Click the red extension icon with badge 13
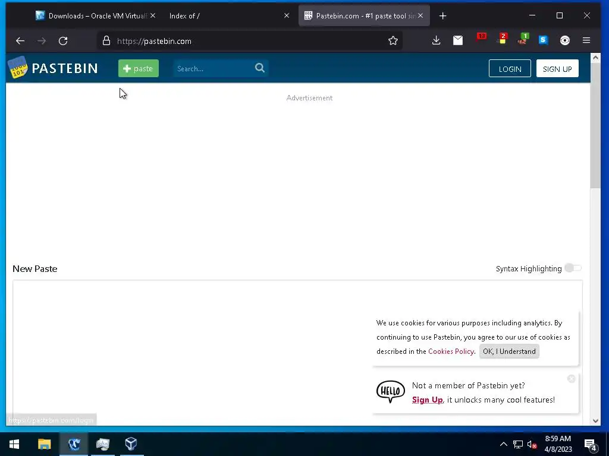 (x=481, y=36)
